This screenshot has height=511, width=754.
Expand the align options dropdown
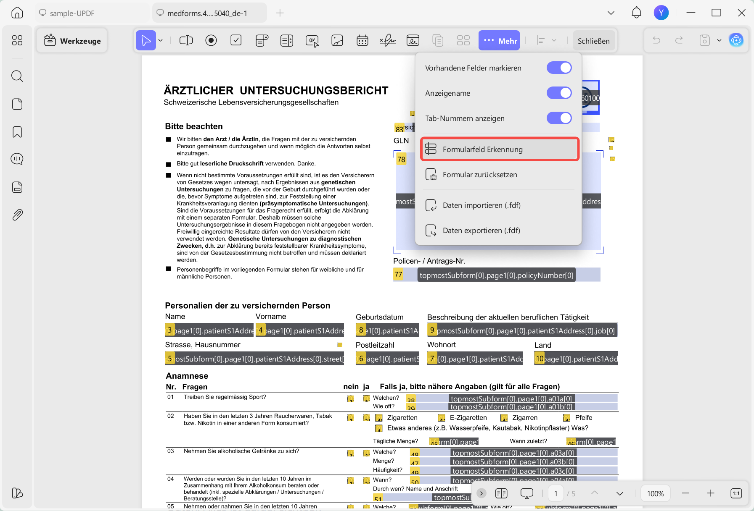[554, 41]
